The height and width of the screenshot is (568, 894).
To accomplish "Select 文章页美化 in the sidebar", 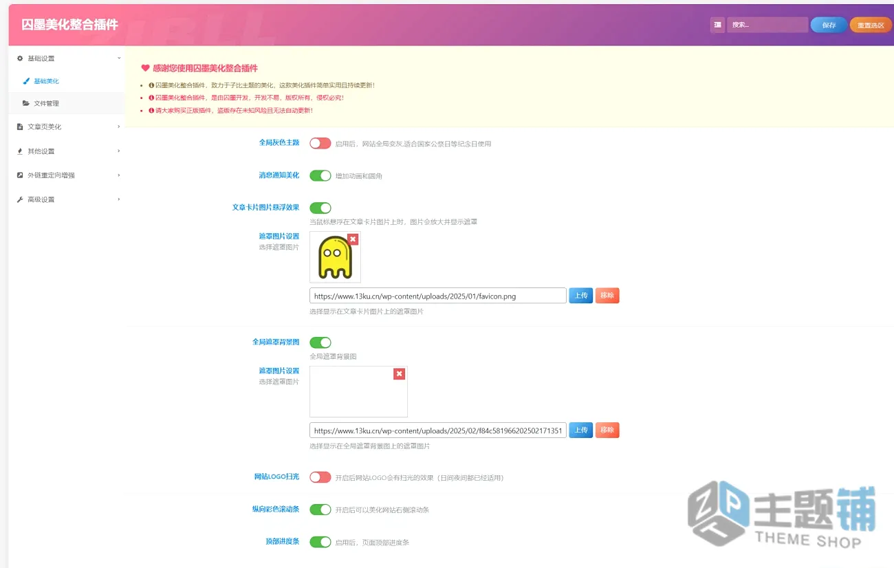I will click(x=67, y=127).
